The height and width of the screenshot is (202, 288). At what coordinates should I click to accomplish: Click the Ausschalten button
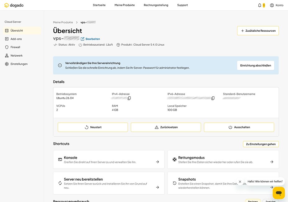(239, 127)
